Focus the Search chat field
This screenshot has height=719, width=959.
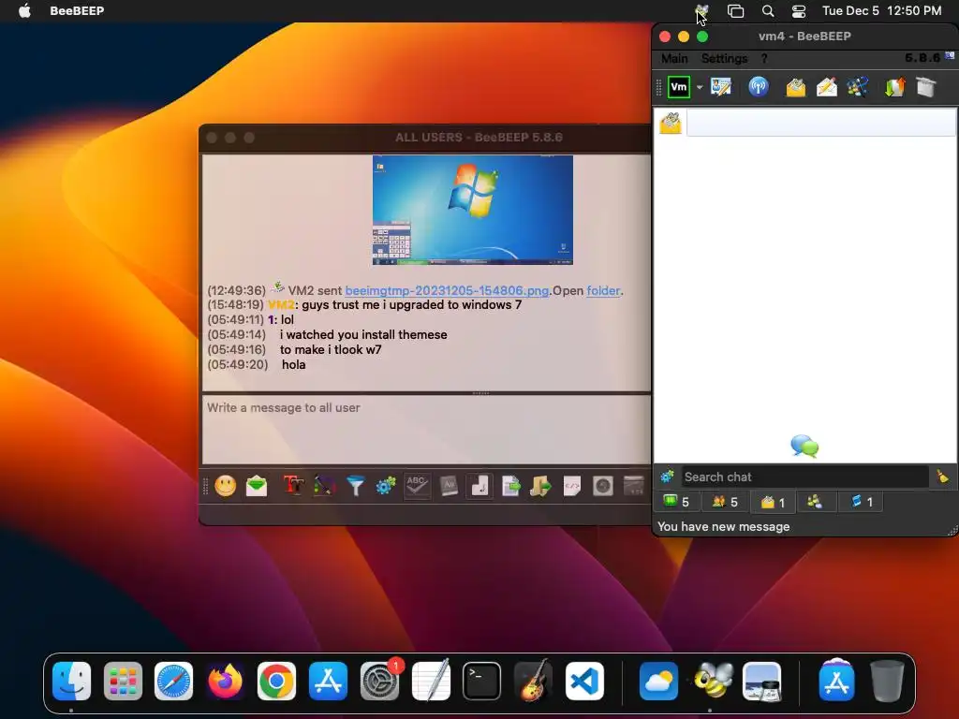coord(804,477)
